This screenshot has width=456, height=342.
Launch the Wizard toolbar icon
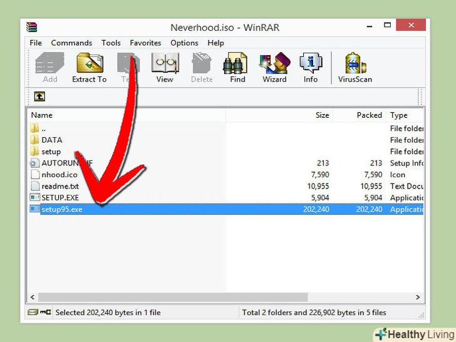click(x=275, y=63)
